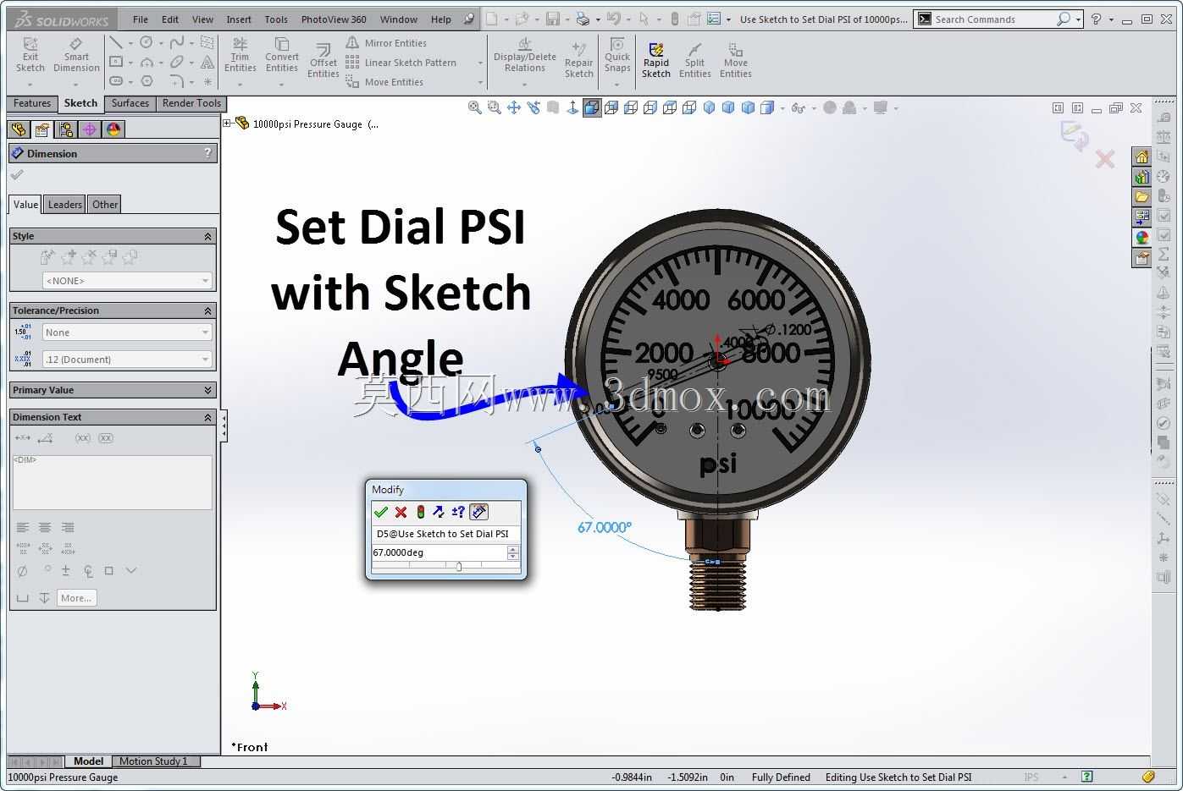Activate the Smart Dimension tool

click(76, 56)
